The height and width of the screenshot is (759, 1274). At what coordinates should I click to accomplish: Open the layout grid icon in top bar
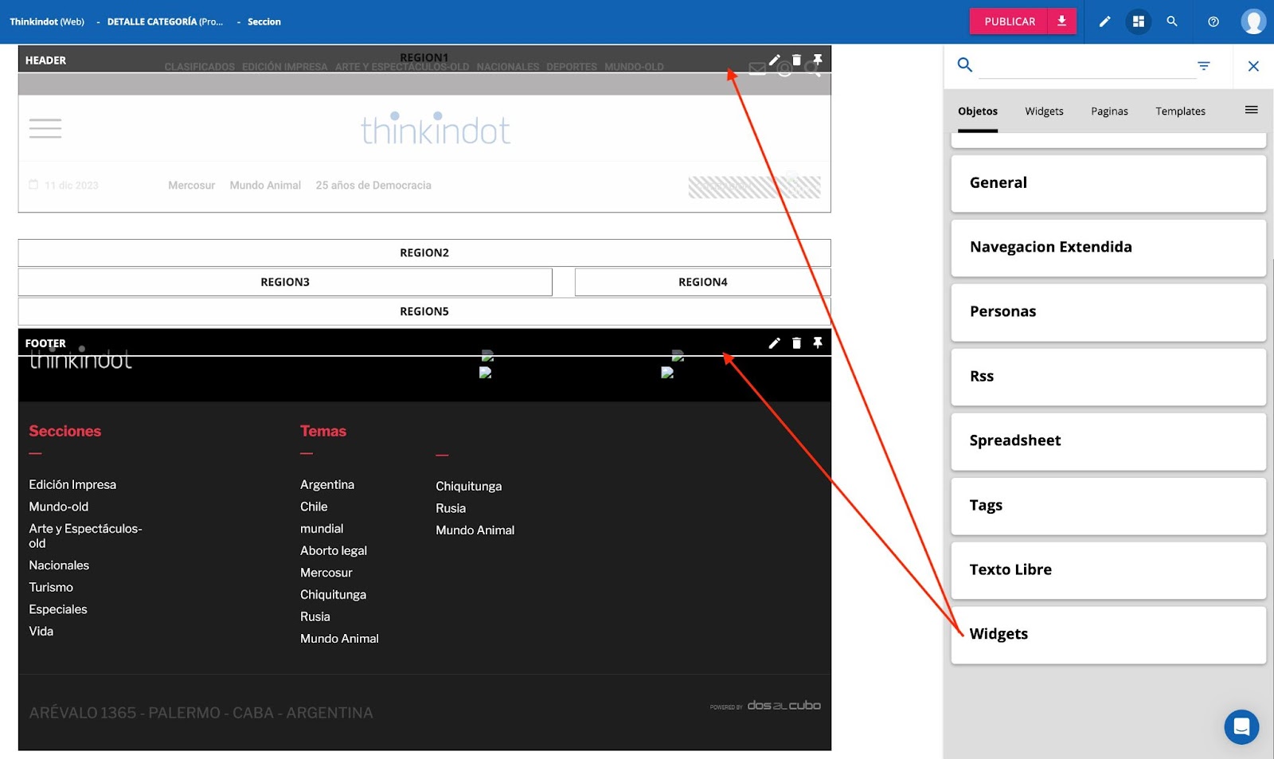tap(1139, 22)
